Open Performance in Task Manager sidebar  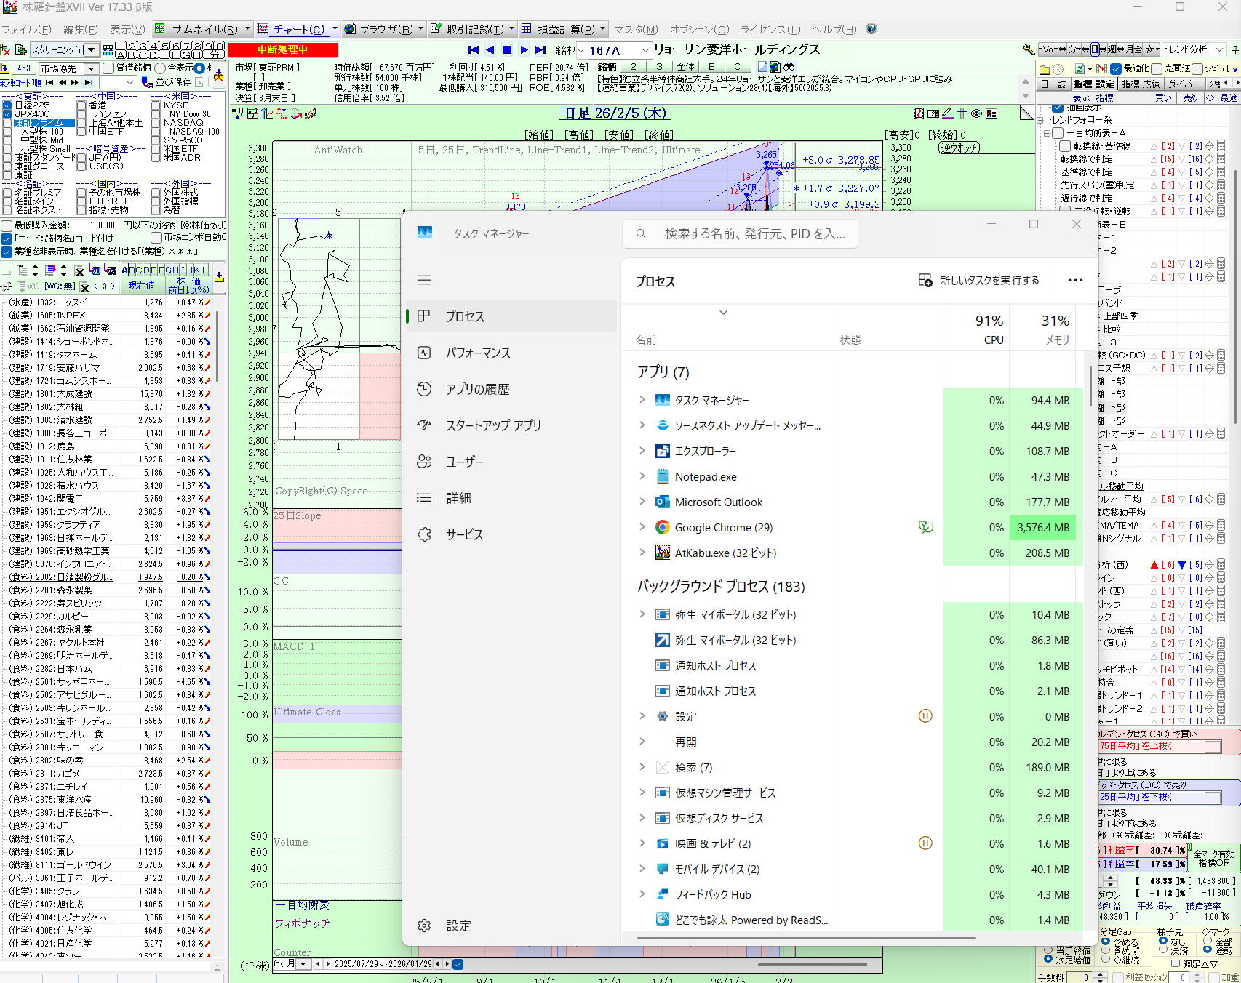(478, 353)
